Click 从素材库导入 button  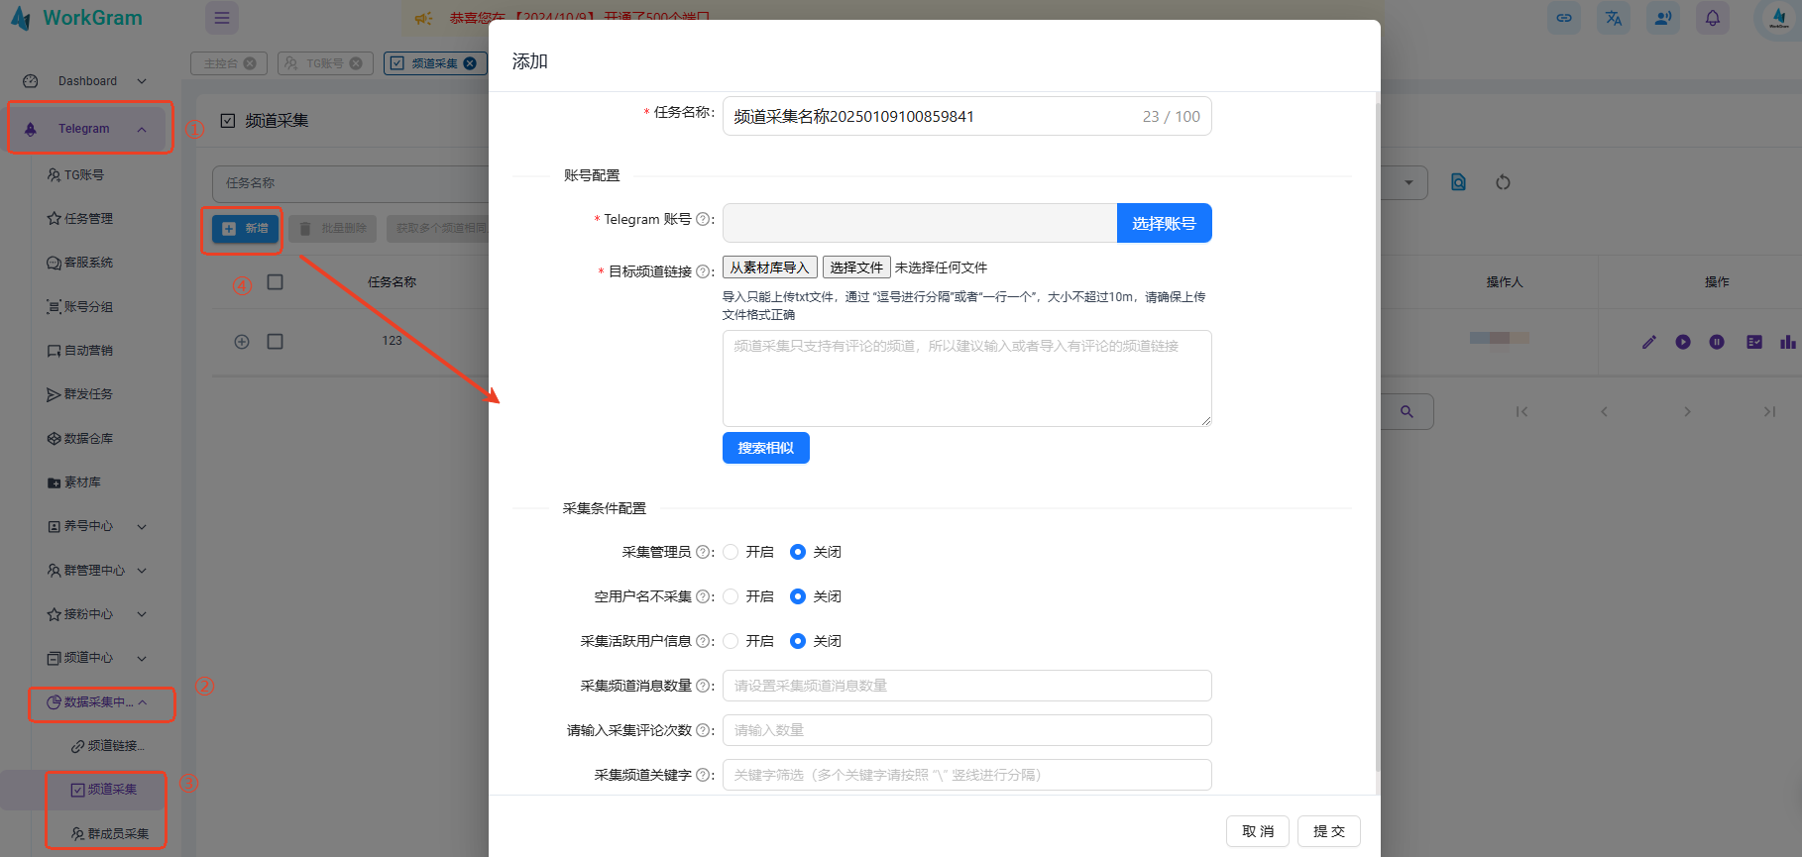tap(770, 268)
